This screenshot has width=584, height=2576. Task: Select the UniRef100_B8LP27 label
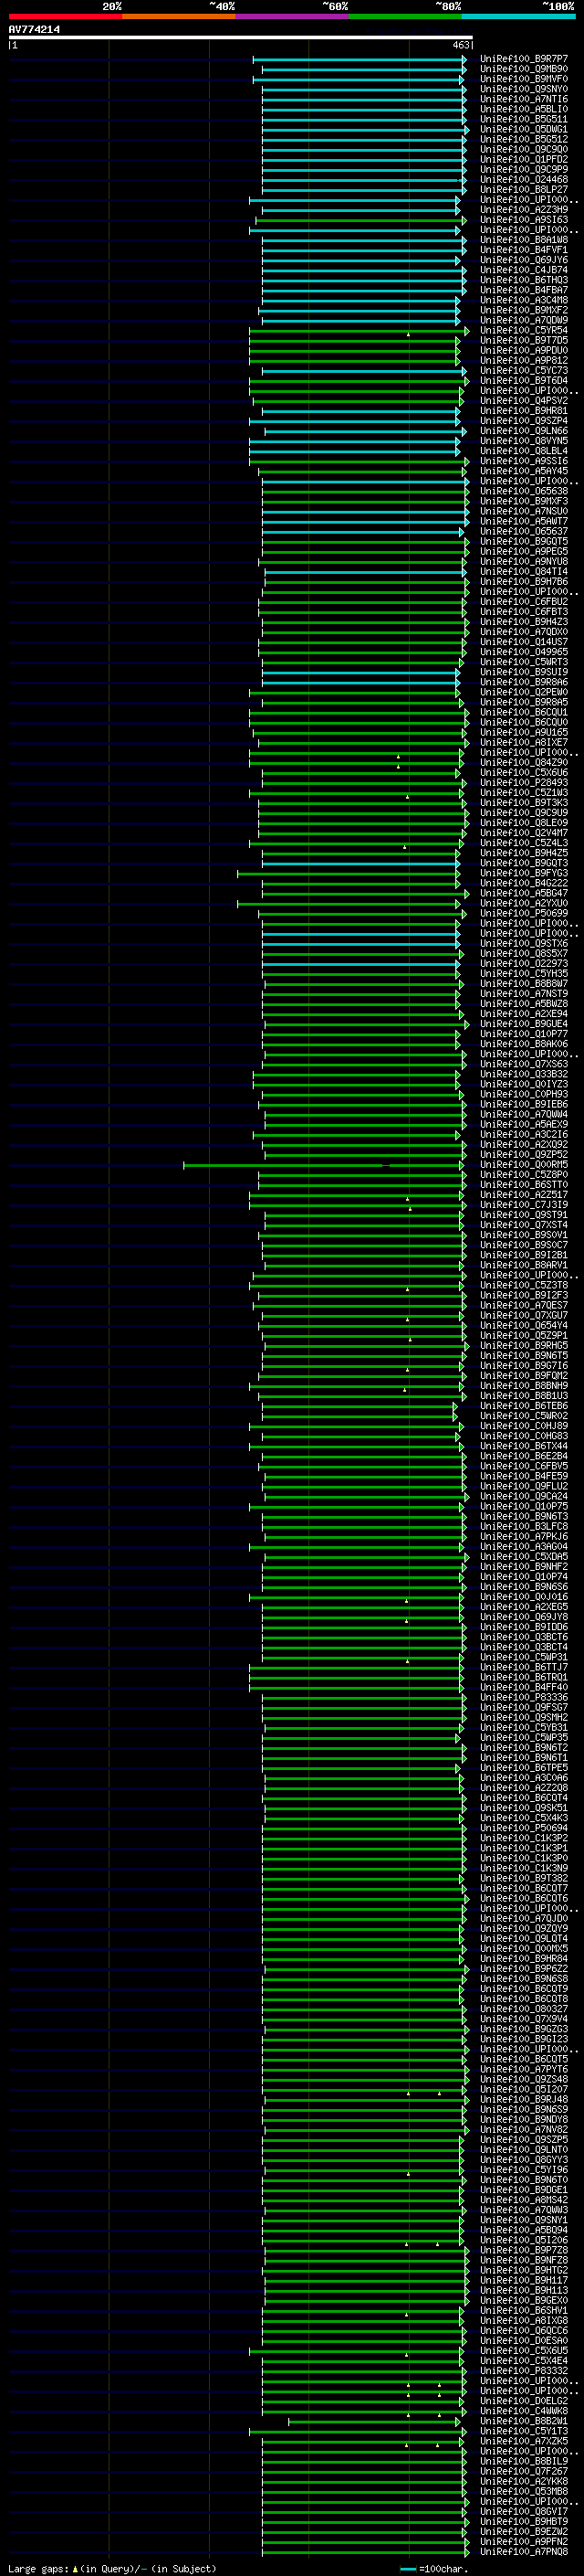[524, 190]
